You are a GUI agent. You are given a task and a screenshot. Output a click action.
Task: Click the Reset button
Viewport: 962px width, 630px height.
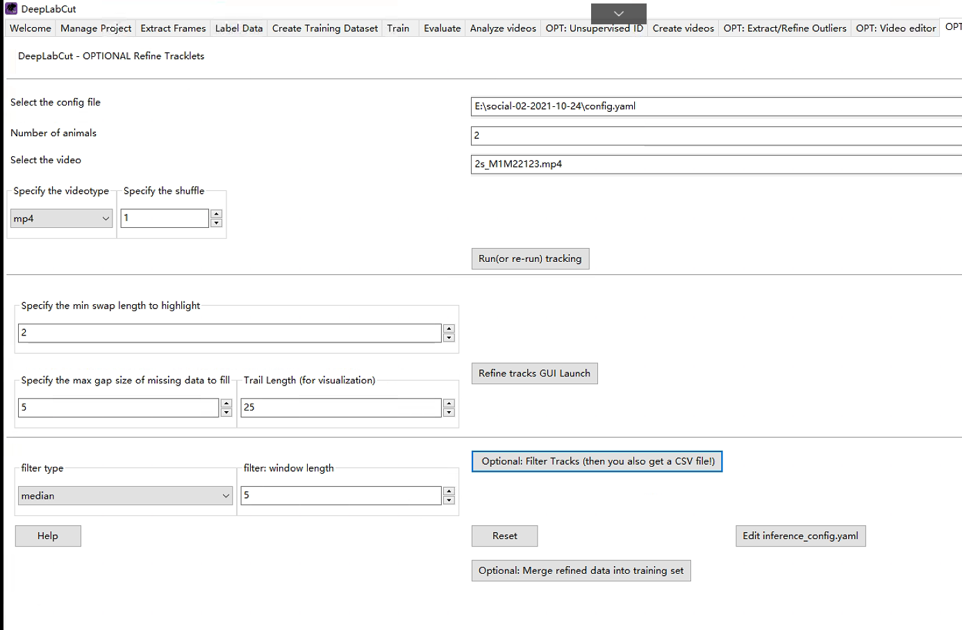point(504,536)
